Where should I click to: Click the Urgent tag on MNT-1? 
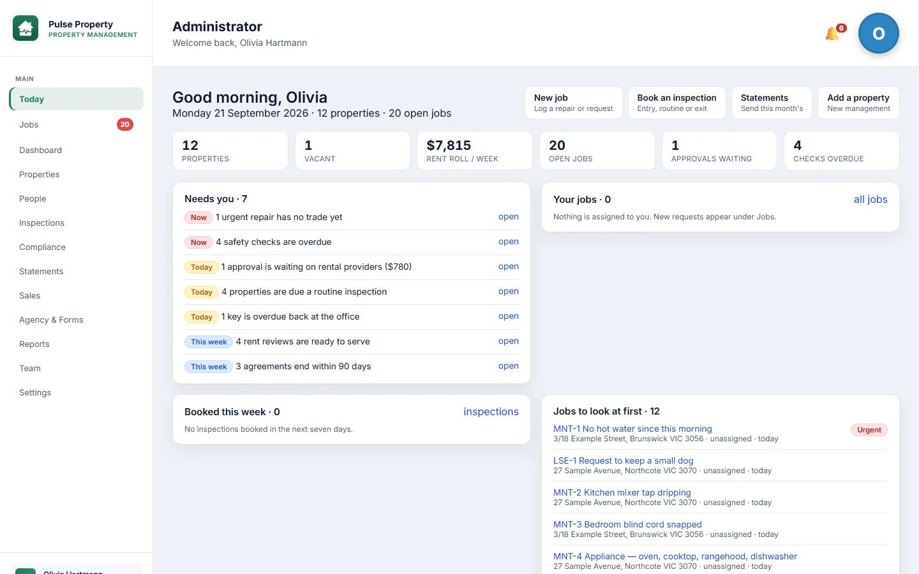pyautogui.click(x=869, y=430)
